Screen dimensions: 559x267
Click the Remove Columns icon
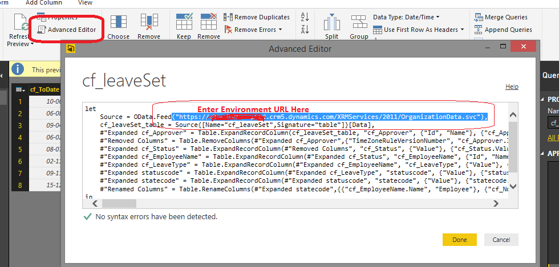tap(149, 22)
